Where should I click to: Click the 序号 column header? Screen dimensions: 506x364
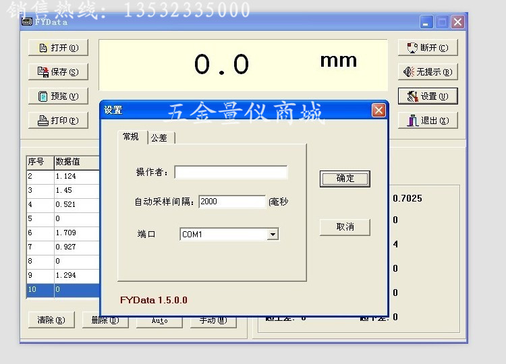point(40,162)
